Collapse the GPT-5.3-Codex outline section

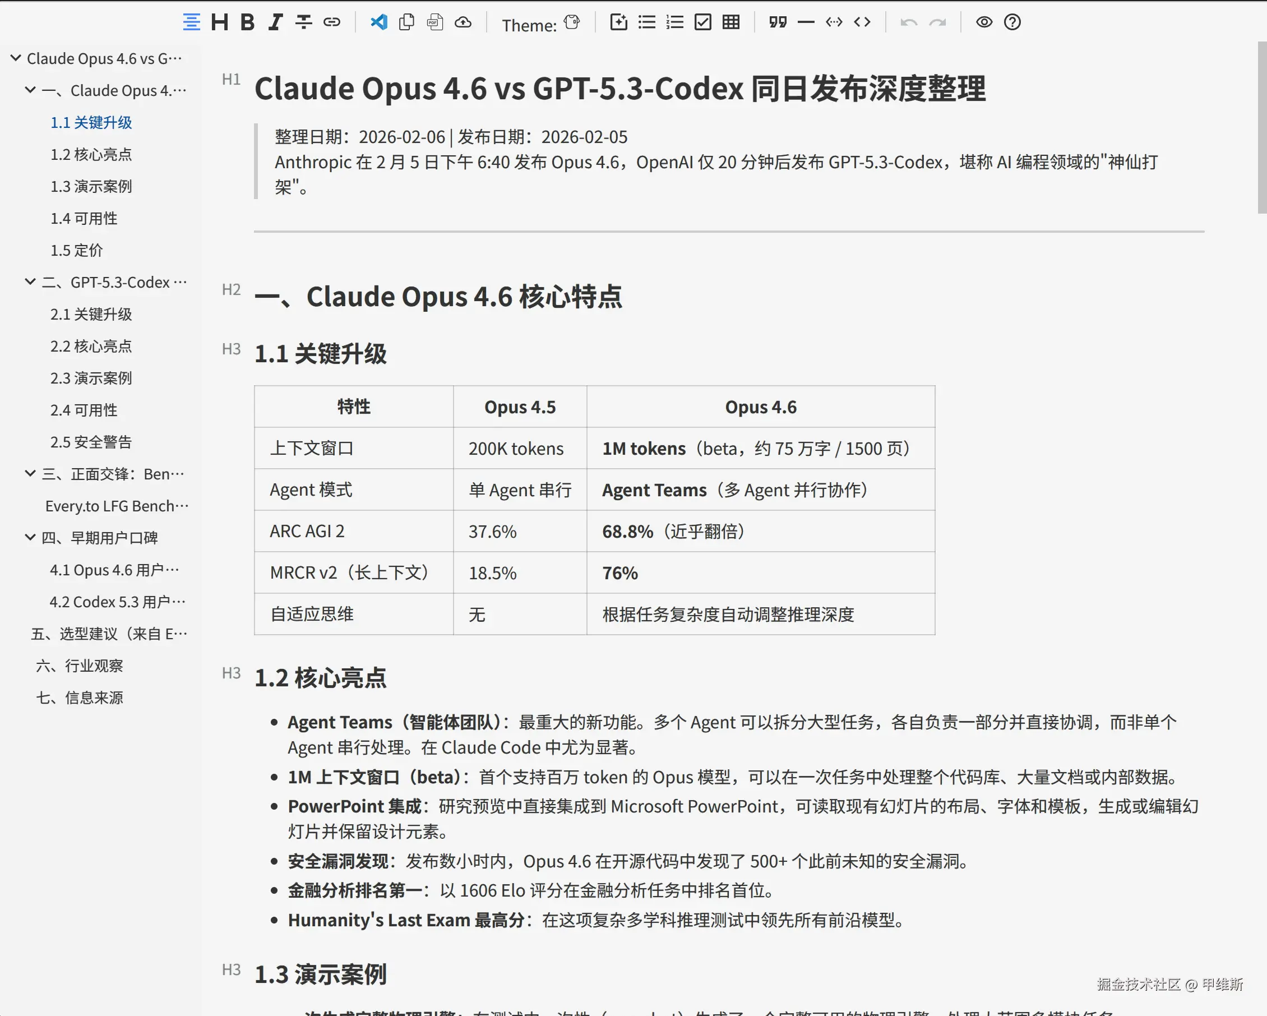click(x=30, y=282)
